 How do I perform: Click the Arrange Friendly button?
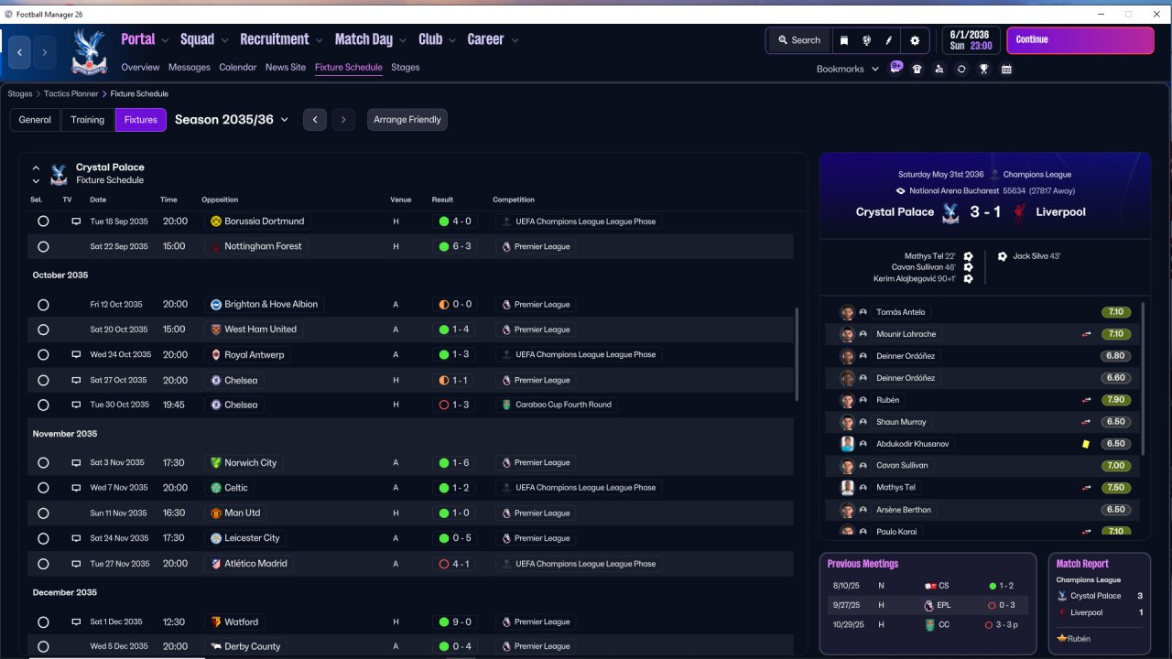tap(407, 120)
